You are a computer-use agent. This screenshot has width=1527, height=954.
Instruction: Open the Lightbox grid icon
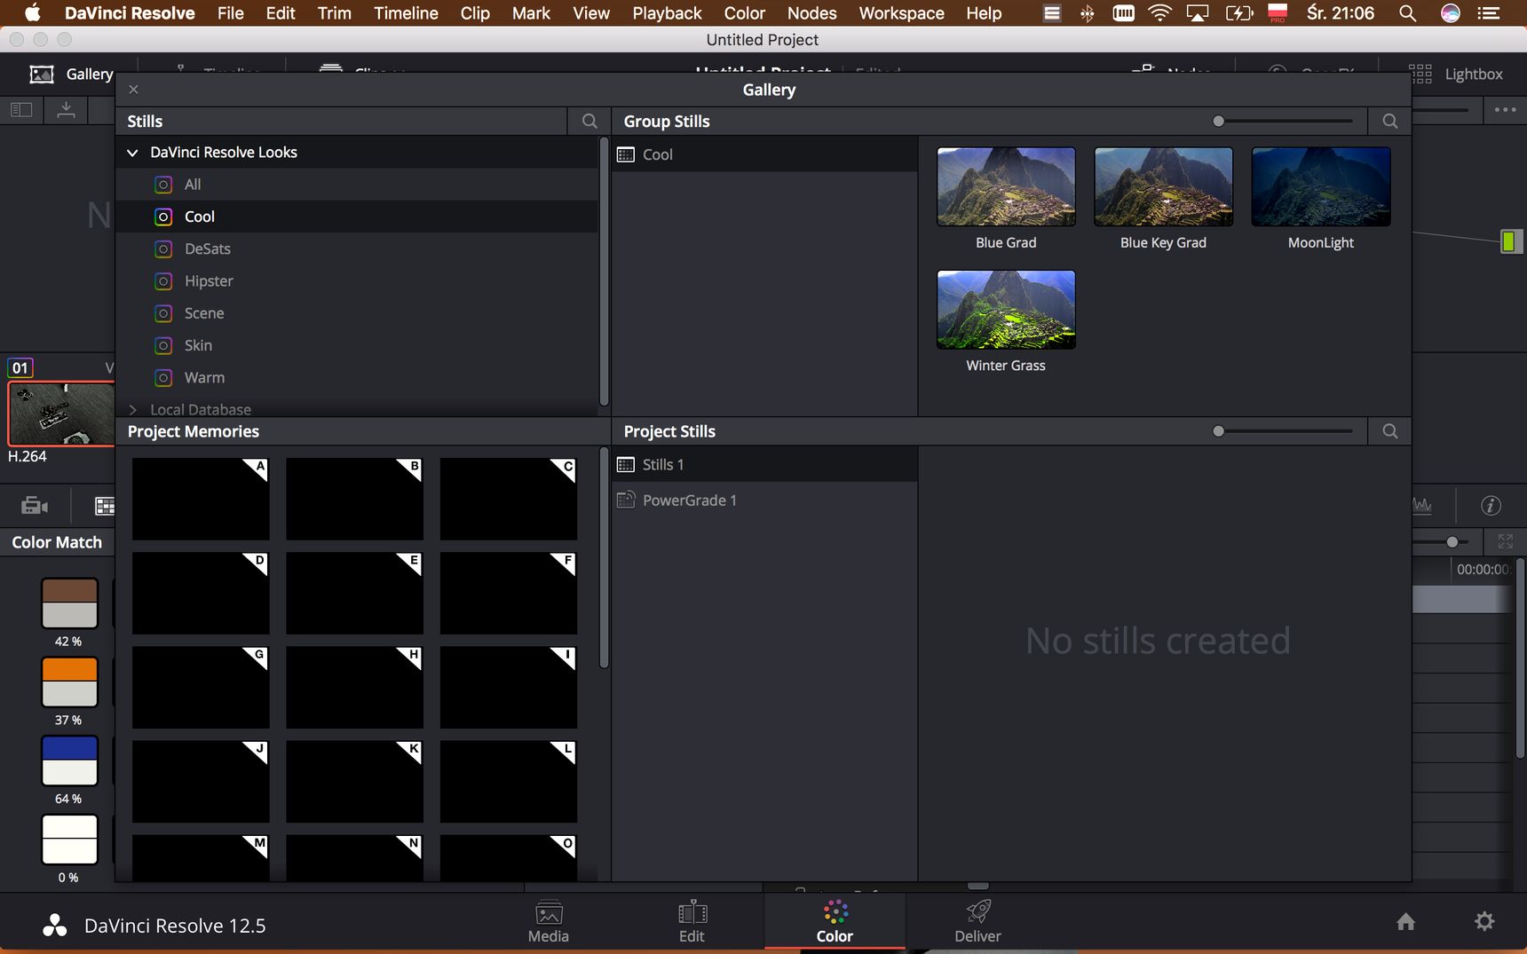point(1420,75)
